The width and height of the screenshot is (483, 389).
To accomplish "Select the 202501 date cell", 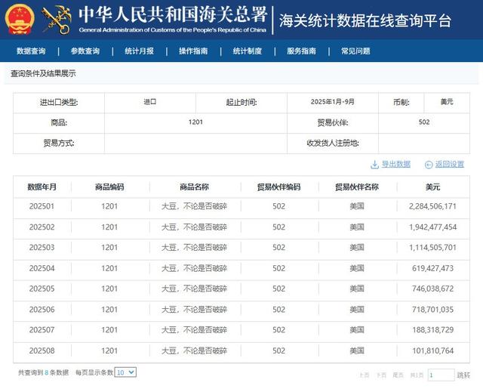I will click(42, 206).
